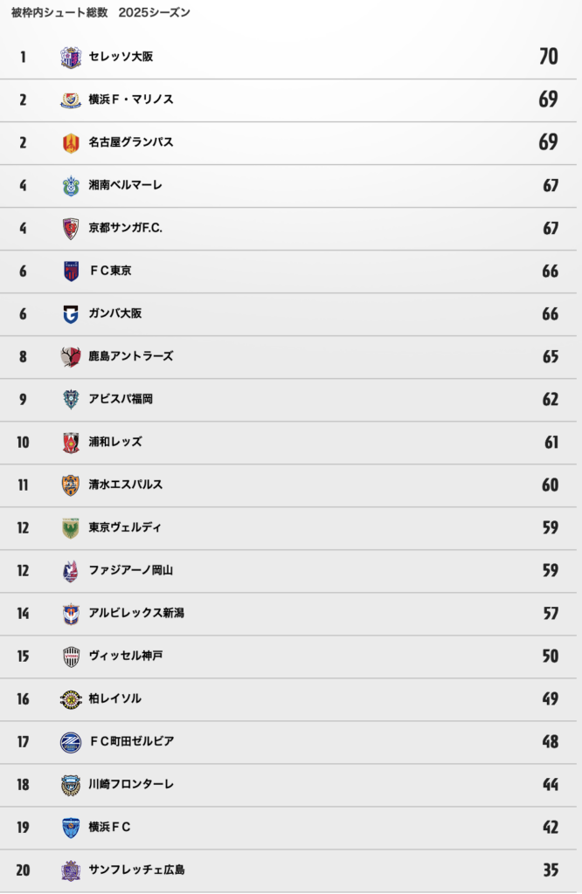Click the Nagoya Grampus crest icon

pyautogui.click(x=71, y=142)
